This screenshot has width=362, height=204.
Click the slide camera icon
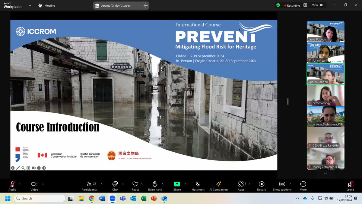coord(33,168)
